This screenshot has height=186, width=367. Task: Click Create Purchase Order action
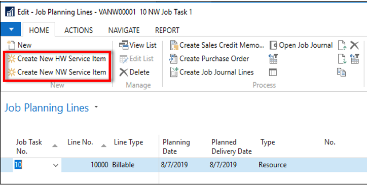pos(209,59)
